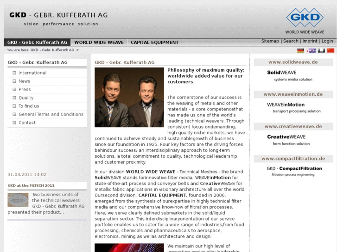The image size is (337, 252).
Task: Click expand icon beside To find us
Action: [14, 106]
